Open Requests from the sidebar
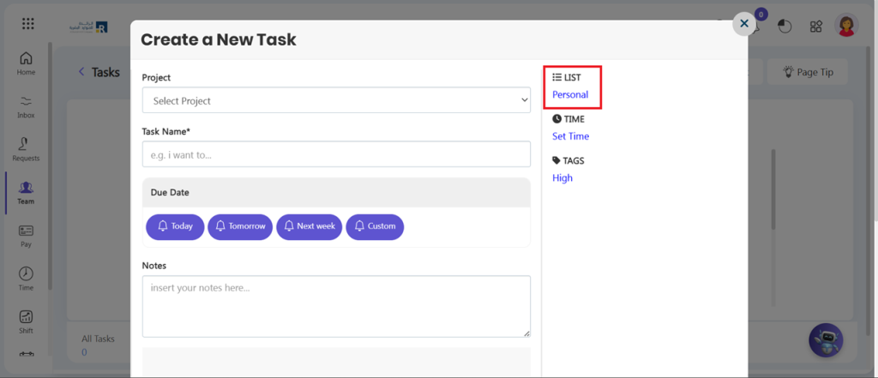Image resolution: width=878 pixels, height=378 pixels. [x=26, y=149]
